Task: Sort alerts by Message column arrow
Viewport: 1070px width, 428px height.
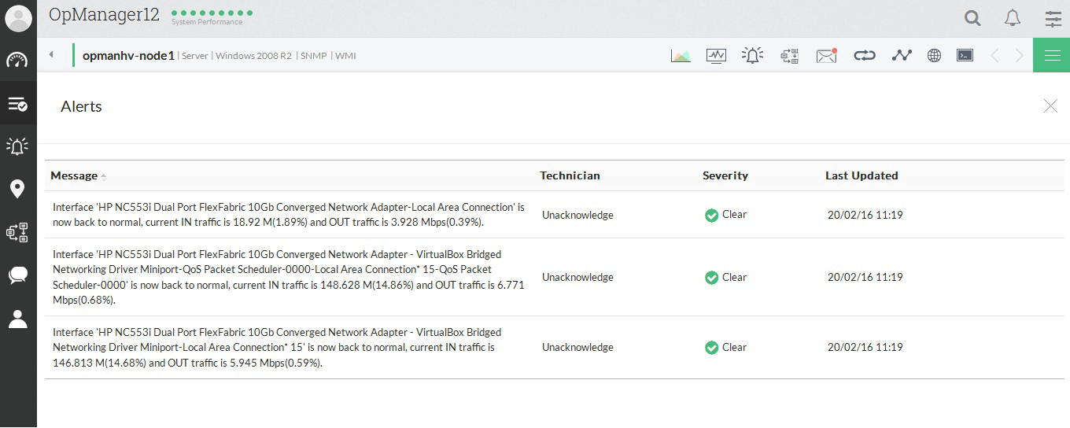Action: (104, 176)
